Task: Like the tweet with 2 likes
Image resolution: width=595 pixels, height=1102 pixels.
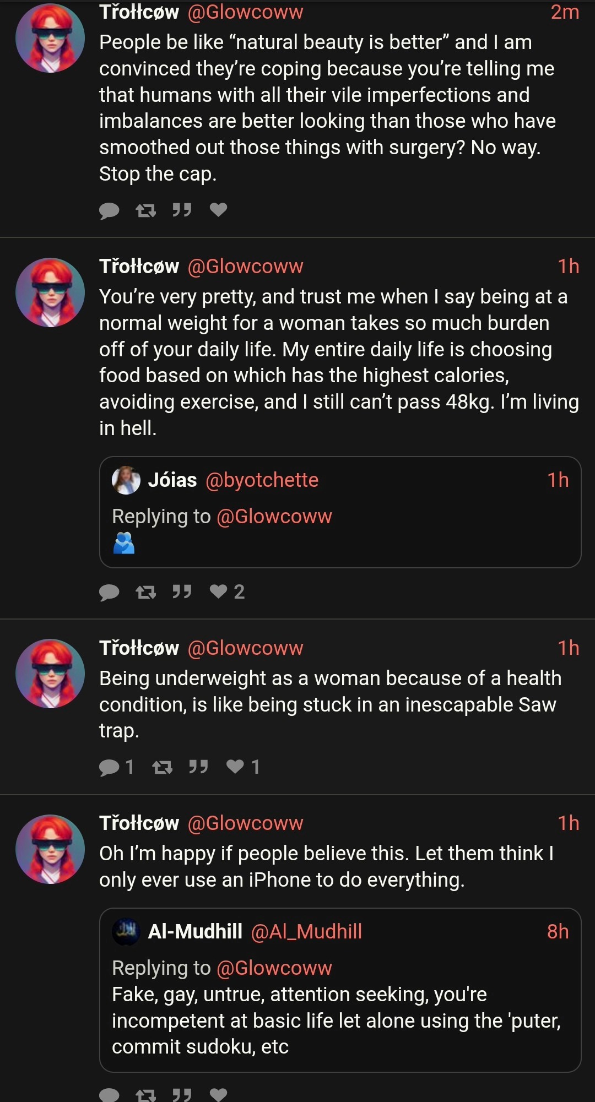Action: (x=219, y=591)
